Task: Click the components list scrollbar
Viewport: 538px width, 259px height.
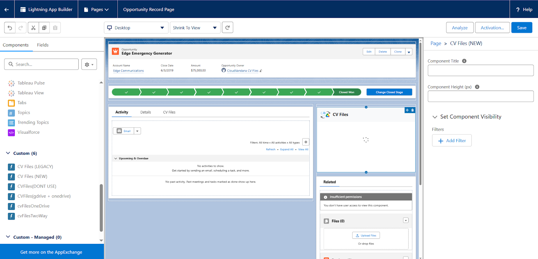Action: pos(101,207)
